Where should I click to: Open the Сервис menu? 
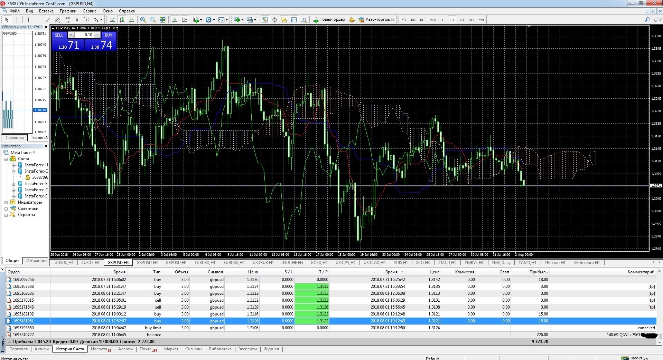point(89,11)
